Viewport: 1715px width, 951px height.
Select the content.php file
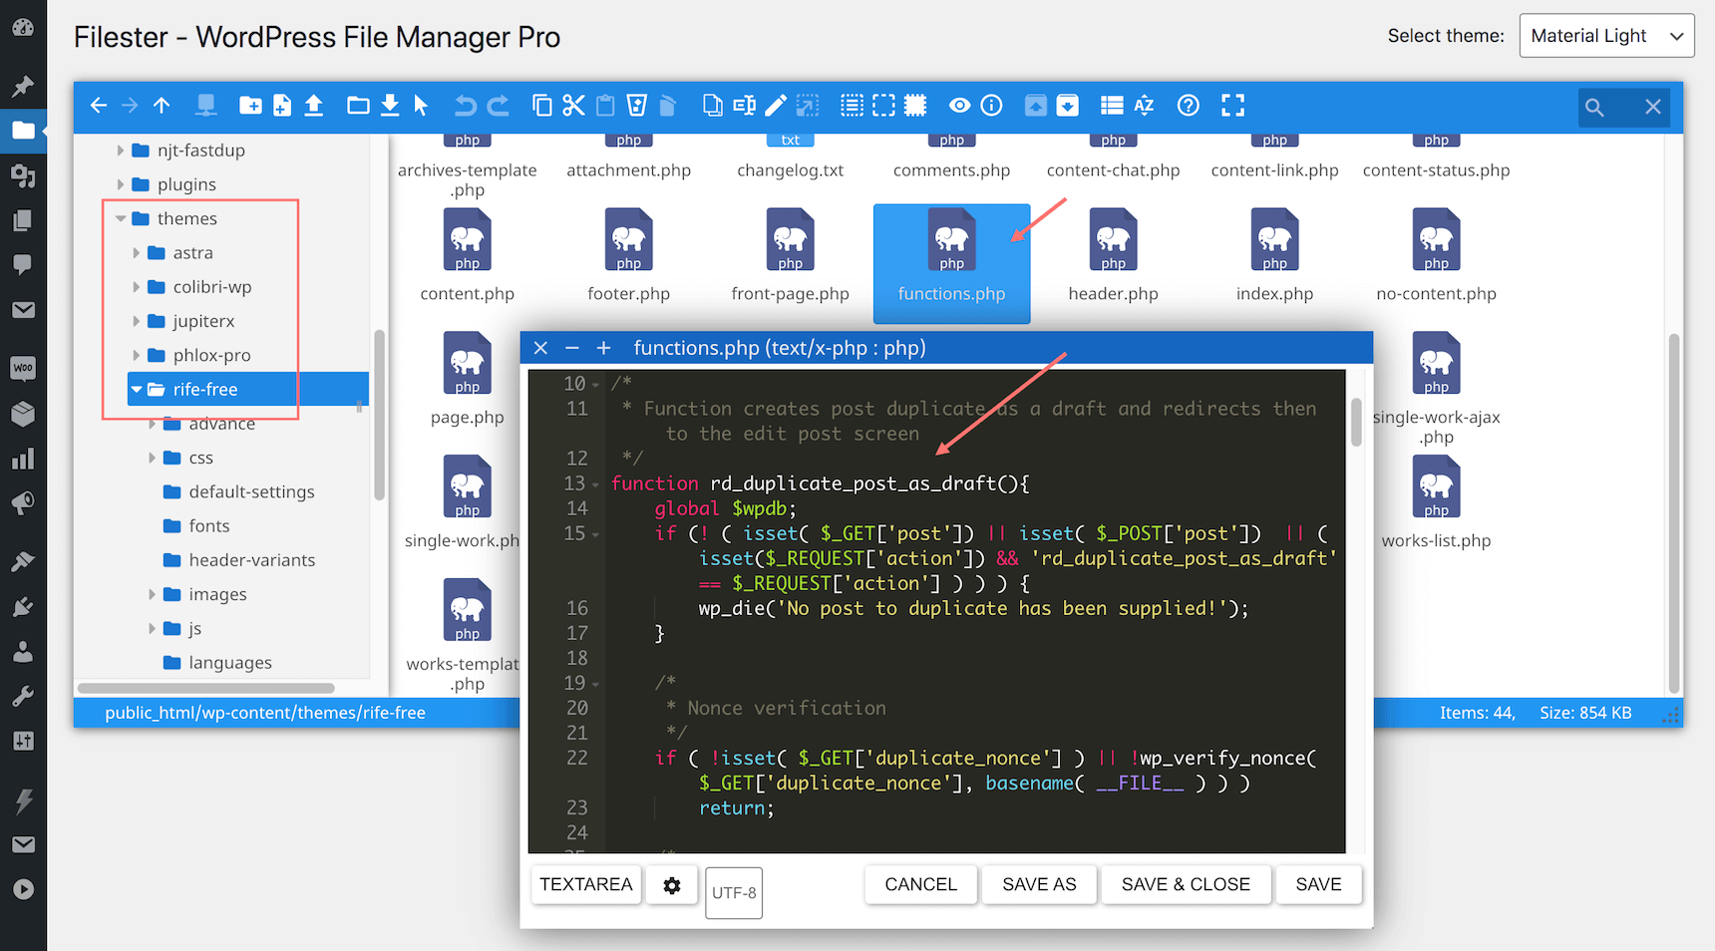pos(468,256)
